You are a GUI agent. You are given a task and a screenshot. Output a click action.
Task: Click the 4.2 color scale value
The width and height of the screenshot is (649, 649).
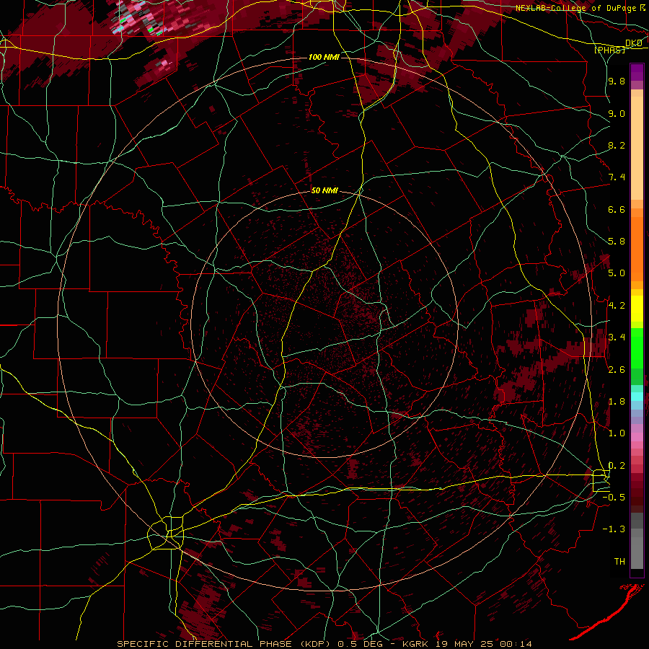(x=617, y=306)
